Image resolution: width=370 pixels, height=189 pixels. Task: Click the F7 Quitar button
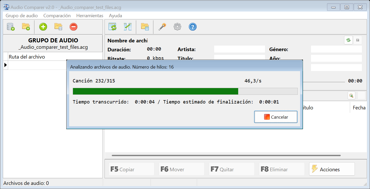pos(232,169)
